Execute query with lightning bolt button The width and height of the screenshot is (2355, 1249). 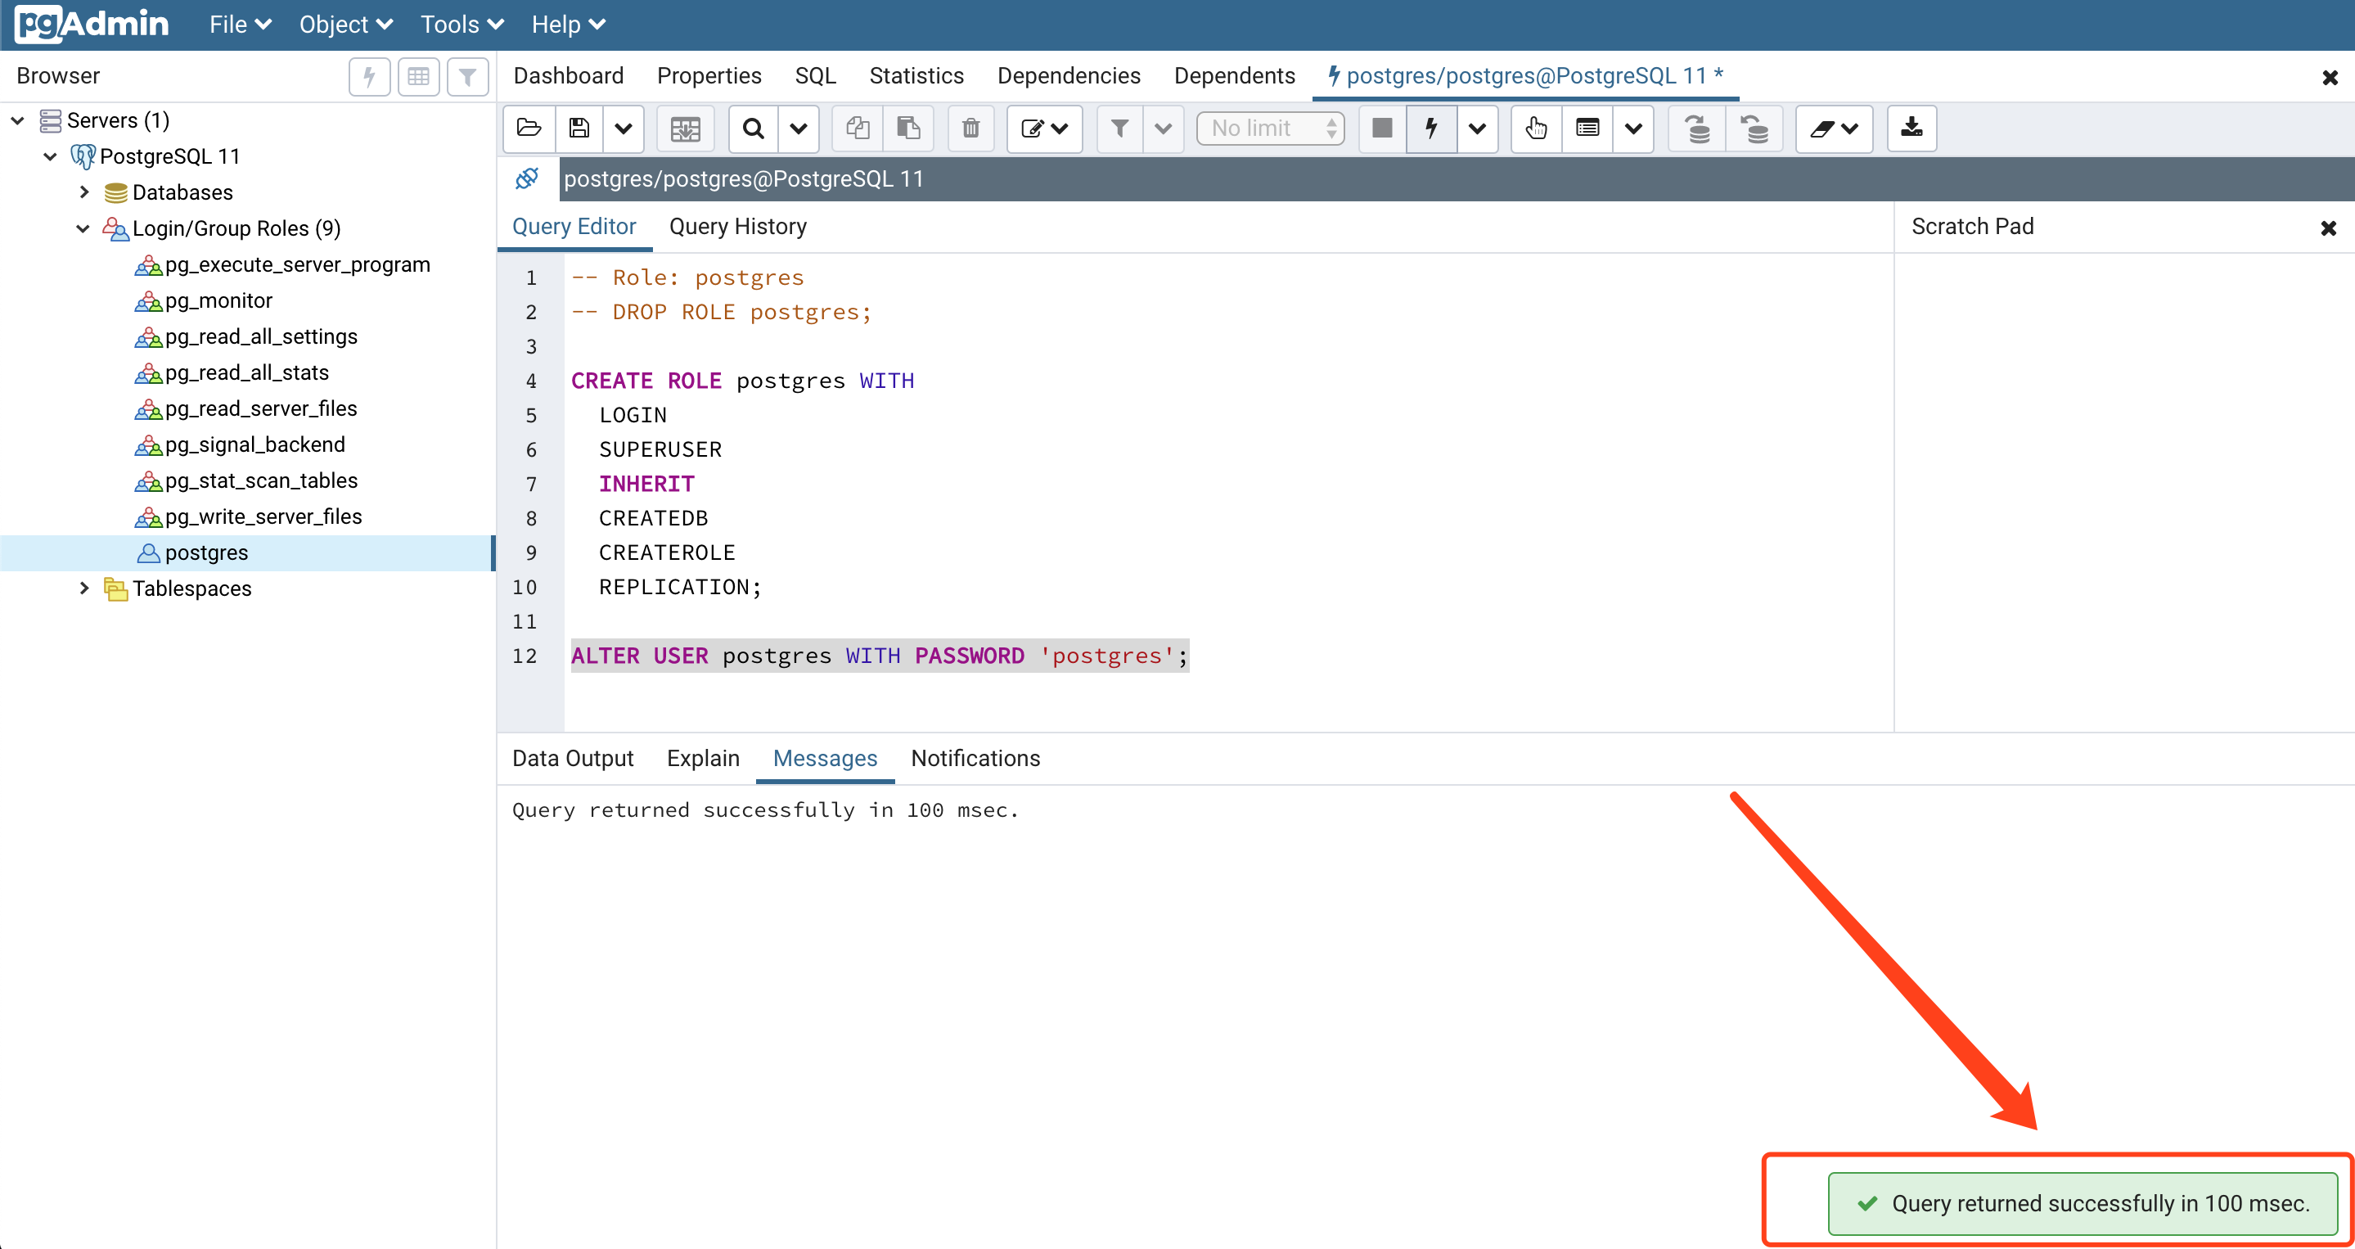pos(1430,128)
